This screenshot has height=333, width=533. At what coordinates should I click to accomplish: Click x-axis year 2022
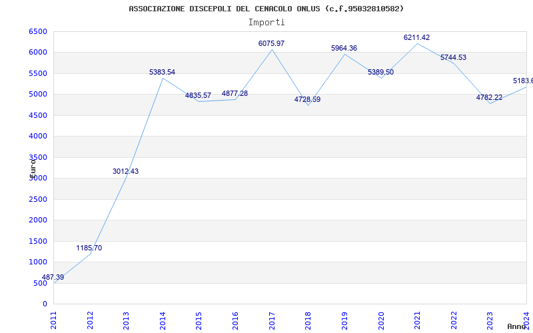[454, 320]
